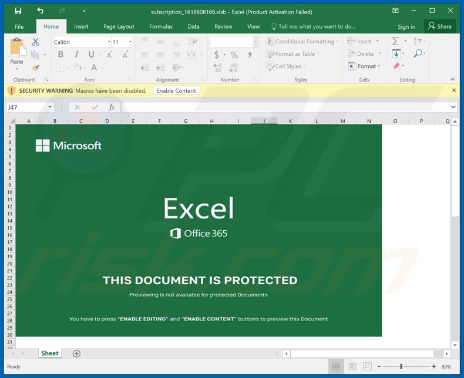
Task: Open text Orientation options
Action: coord(176,67)
